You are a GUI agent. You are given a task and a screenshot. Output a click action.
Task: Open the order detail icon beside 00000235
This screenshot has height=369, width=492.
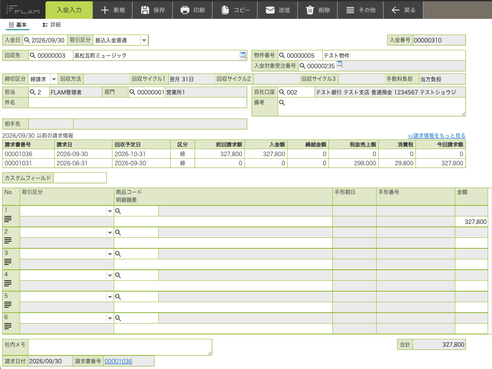(x=339, y=65)
